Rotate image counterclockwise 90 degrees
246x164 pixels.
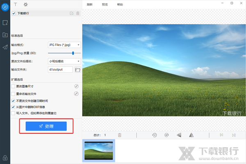point(155,135)
